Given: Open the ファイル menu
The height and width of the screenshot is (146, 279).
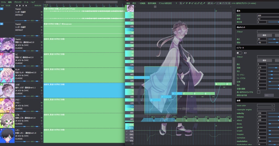Looking at the screenshot, I should [3, 2].
